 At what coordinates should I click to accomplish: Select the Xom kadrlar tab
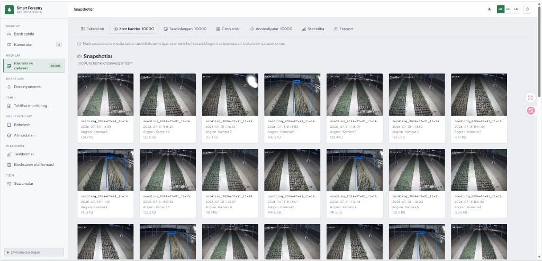[134, 29]
